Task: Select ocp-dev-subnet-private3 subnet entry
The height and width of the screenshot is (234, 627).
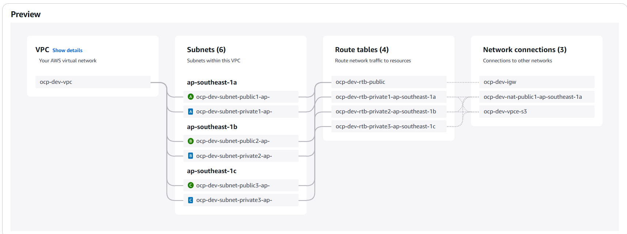Action: pos(241,200)
